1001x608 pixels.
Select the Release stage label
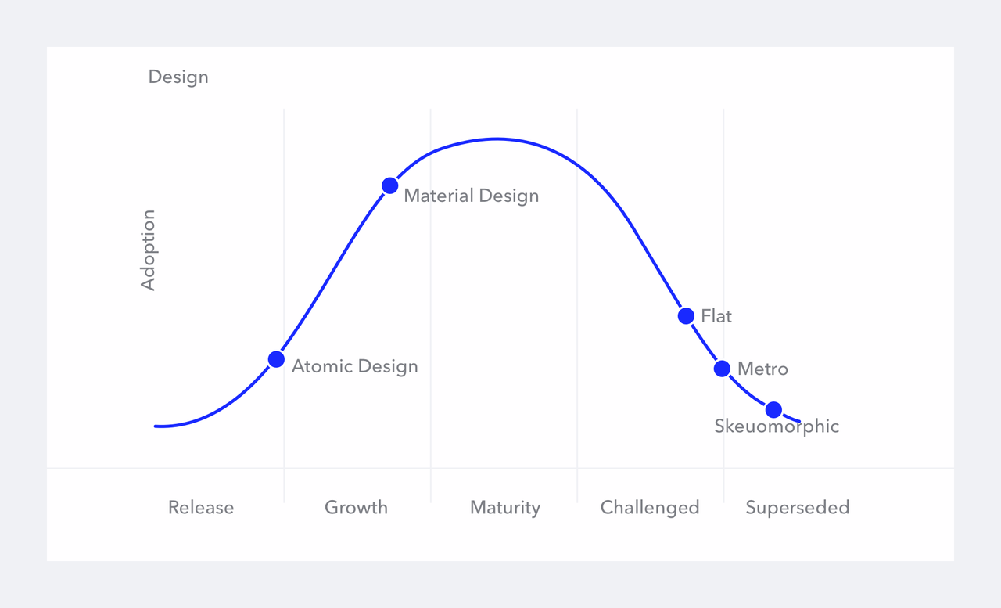[x=201, y=507]
